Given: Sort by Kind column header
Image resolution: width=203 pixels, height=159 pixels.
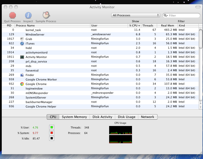Looking at the screenshot, I should pos(188,25).
